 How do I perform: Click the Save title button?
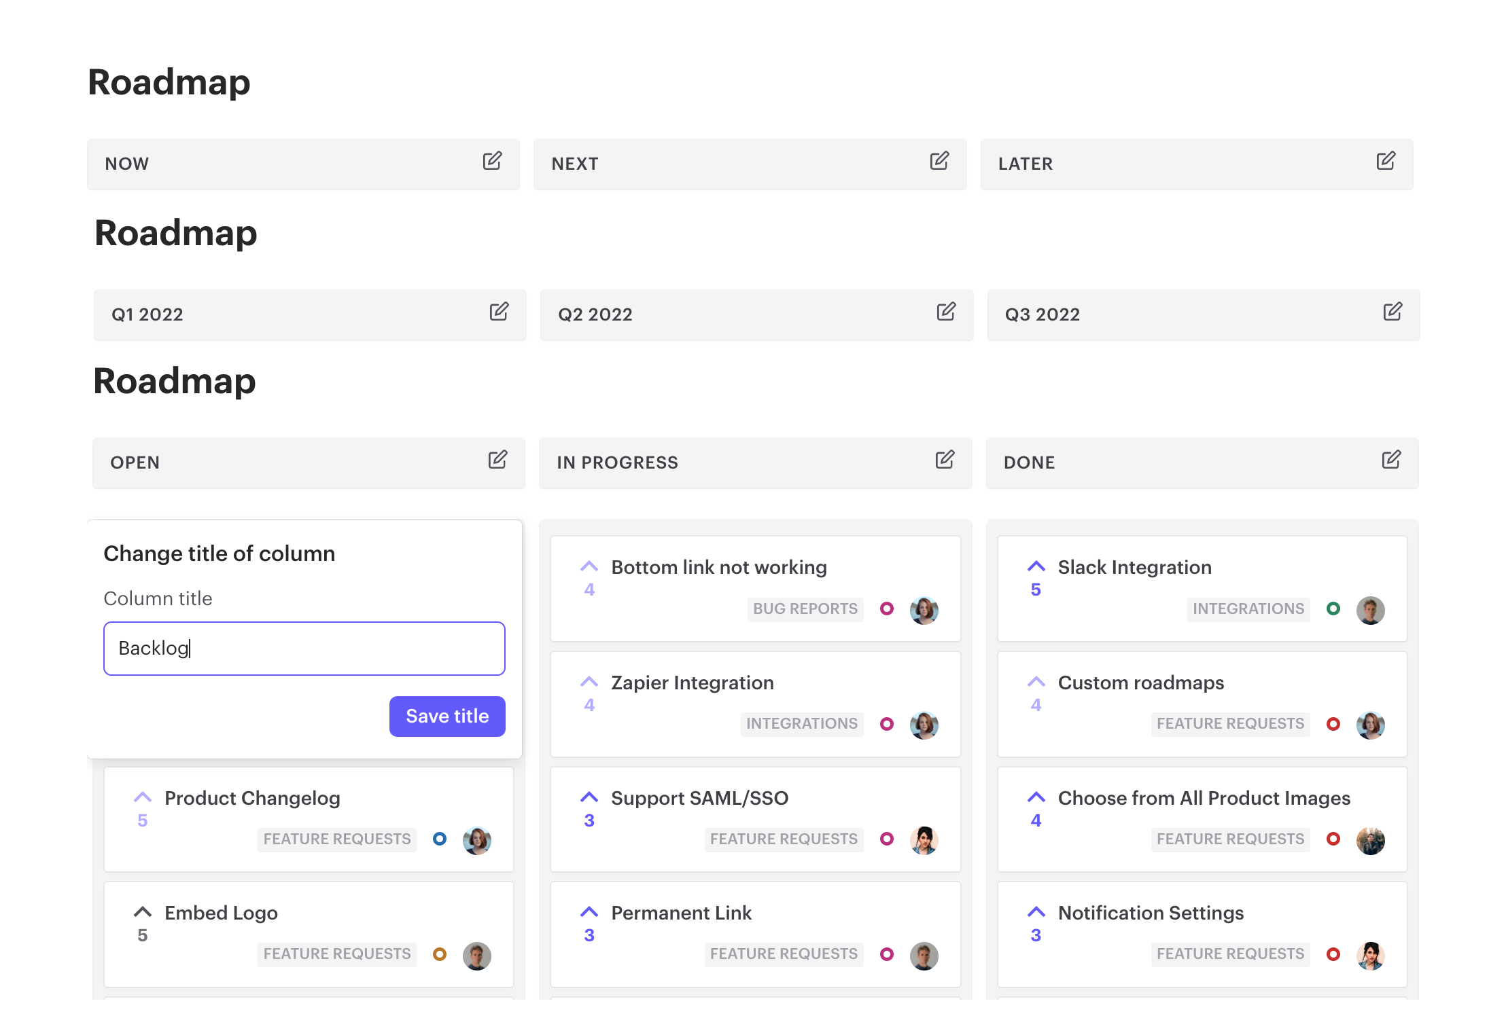point(447,716)
